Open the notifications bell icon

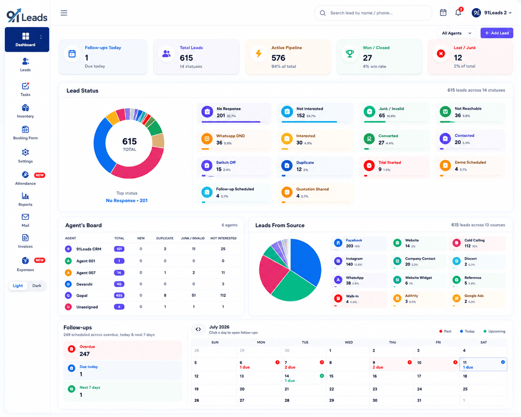tap(458, 13)
